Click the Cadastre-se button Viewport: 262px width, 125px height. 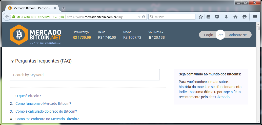pyautogui.click(x=237, y=35)
